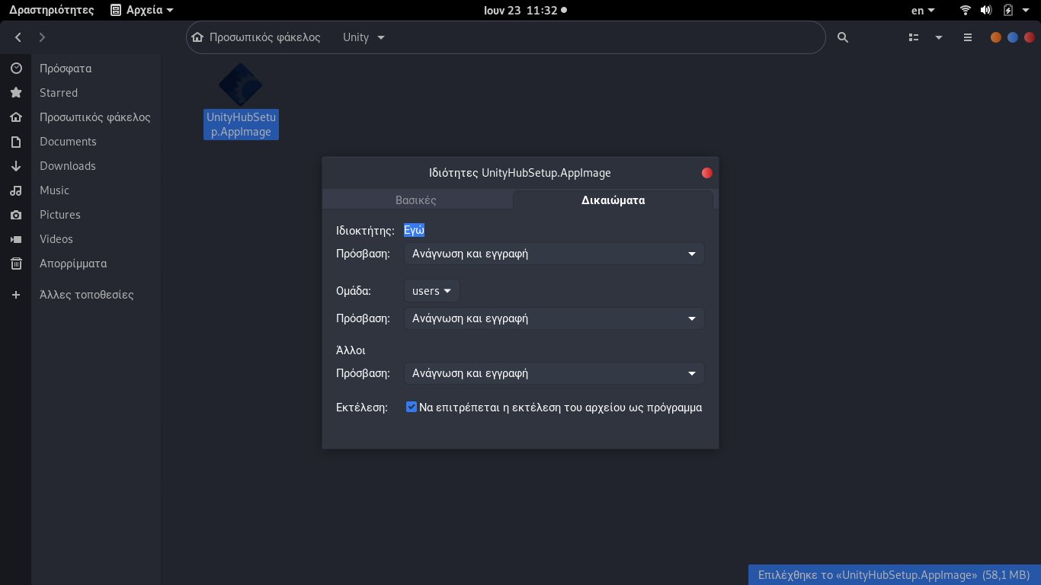This screenshot has width=1041, height=585.
Task: Open Άλλοι Πρόσβαση dropdown
Action: pyautogui.click(x=554, y=373)
